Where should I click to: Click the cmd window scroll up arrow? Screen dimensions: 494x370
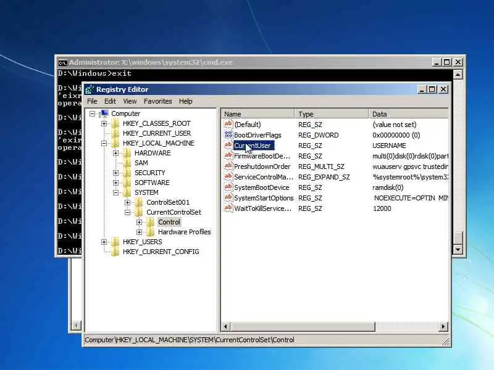pyautogui.click(x=458, y=75)
